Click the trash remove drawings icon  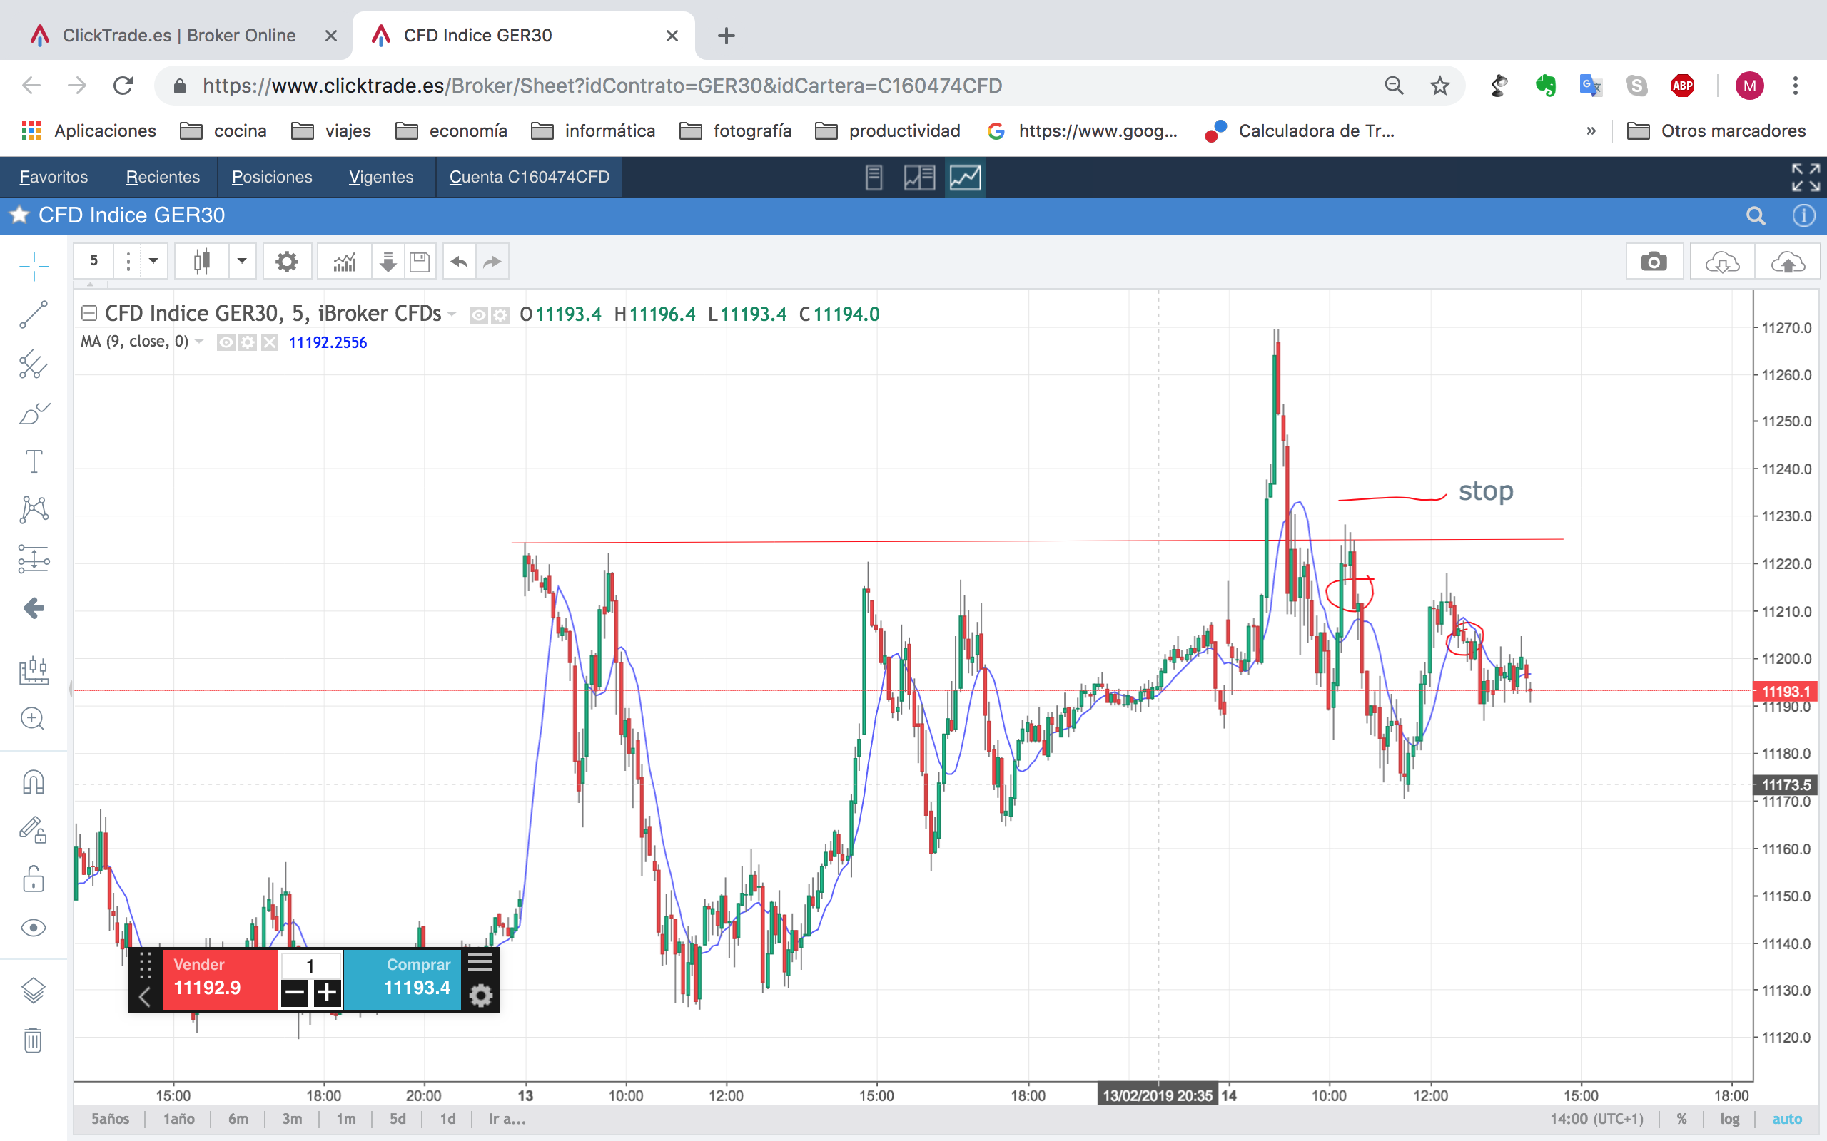(34, 1040)
